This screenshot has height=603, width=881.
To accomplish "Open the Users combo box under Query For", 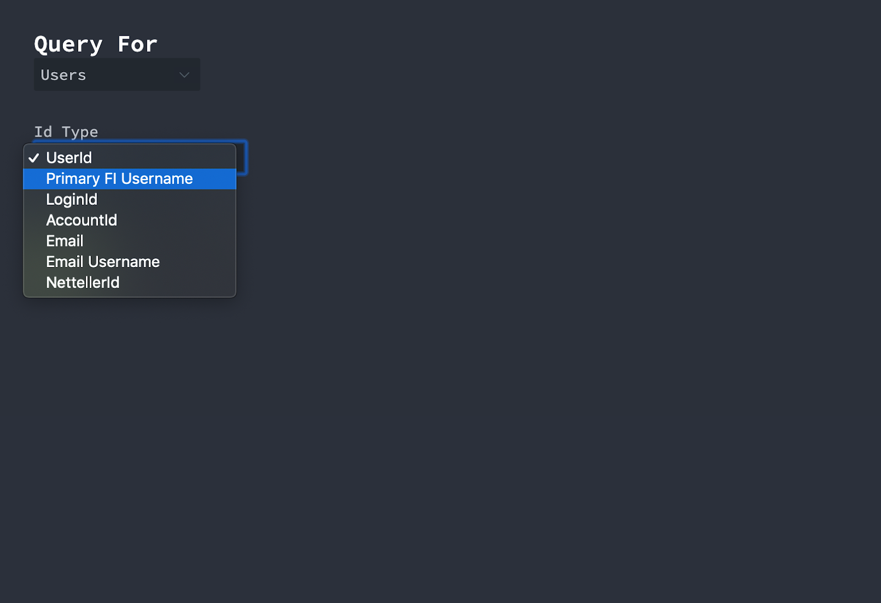I will 117,75.
